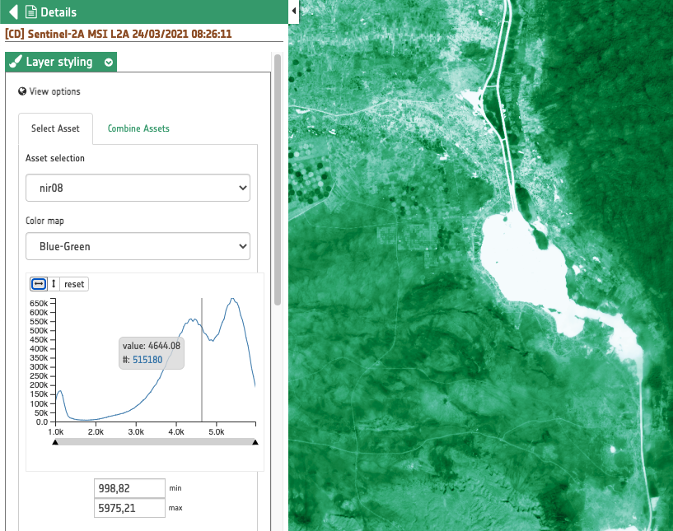
Task: Click the max value input field
Action: pyautogui.click(x=129, y=509)
